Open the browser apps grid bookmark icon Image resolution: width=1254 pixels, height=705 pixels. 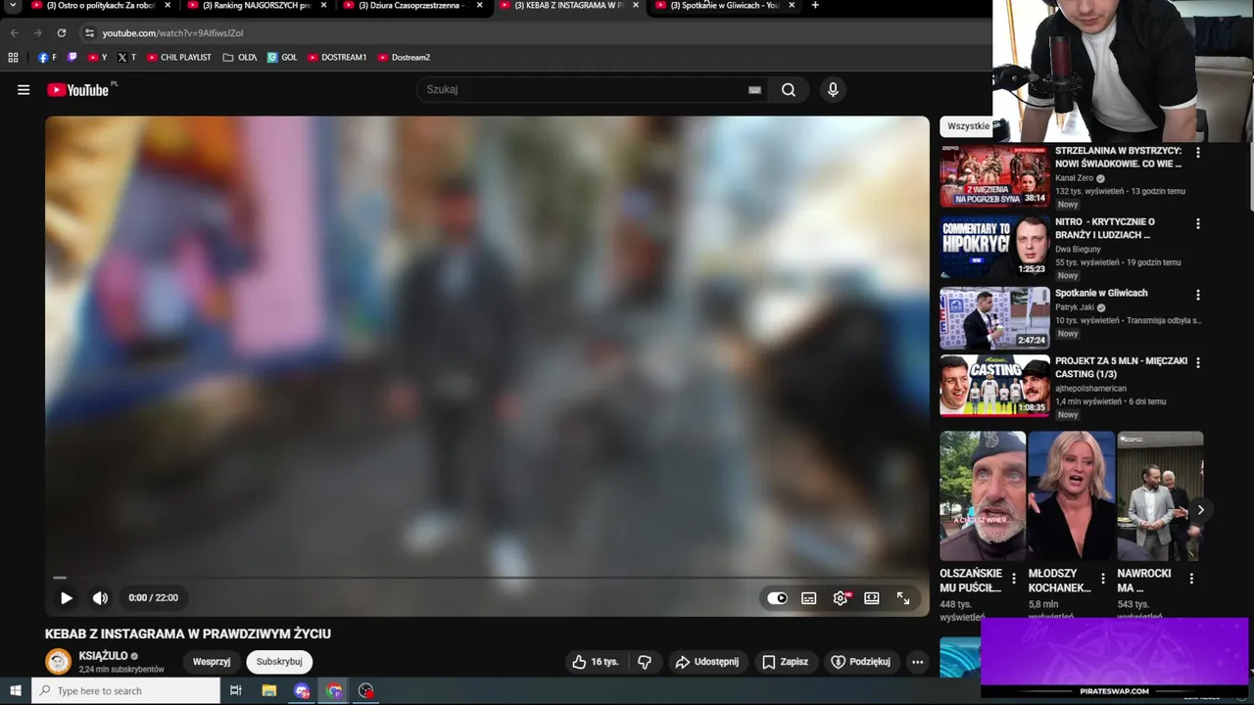(13, 58)
